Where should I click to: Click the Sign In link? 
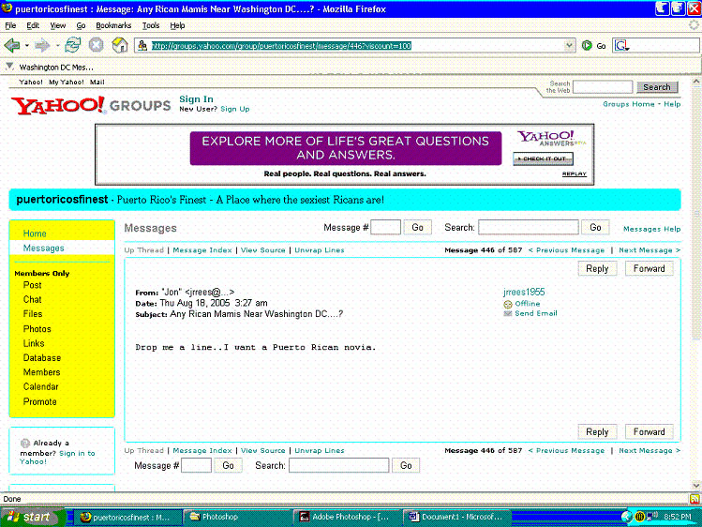[196, 99]
